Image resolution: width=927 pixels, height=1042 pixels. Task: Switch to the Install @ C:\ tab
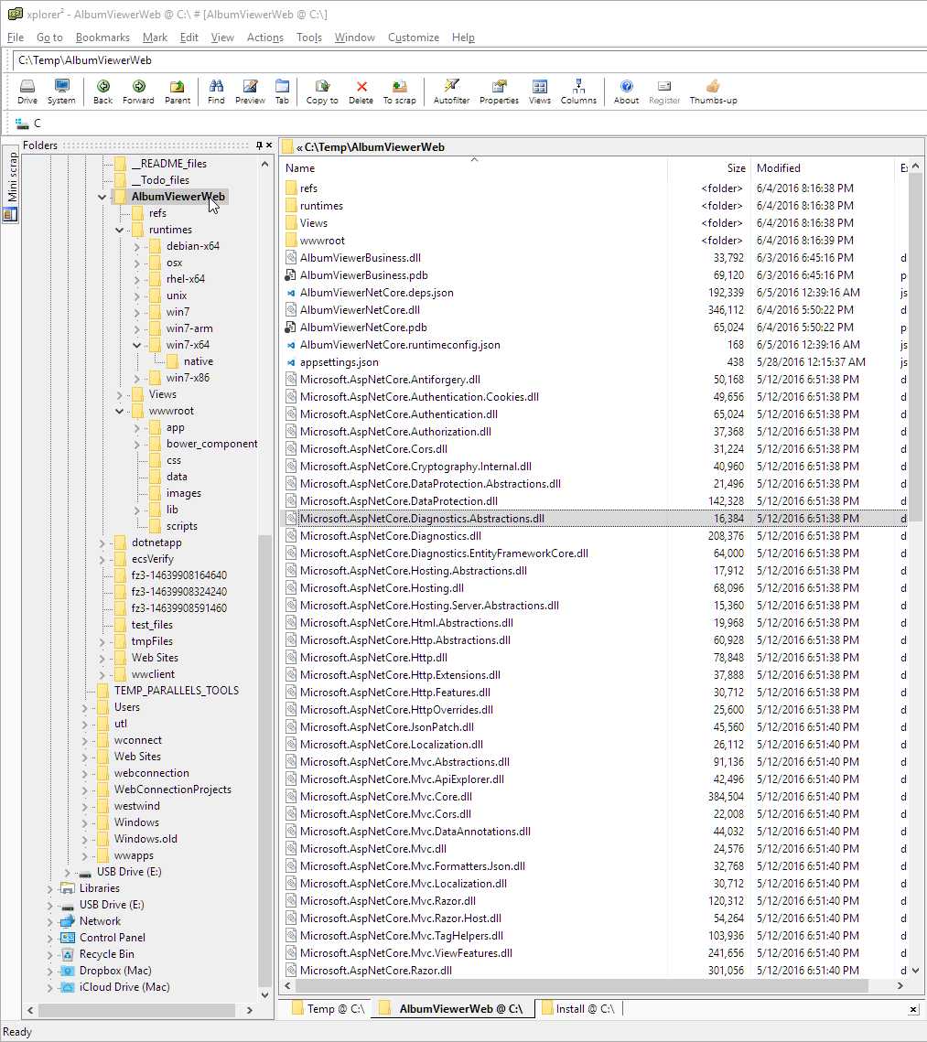[578, 1009]
